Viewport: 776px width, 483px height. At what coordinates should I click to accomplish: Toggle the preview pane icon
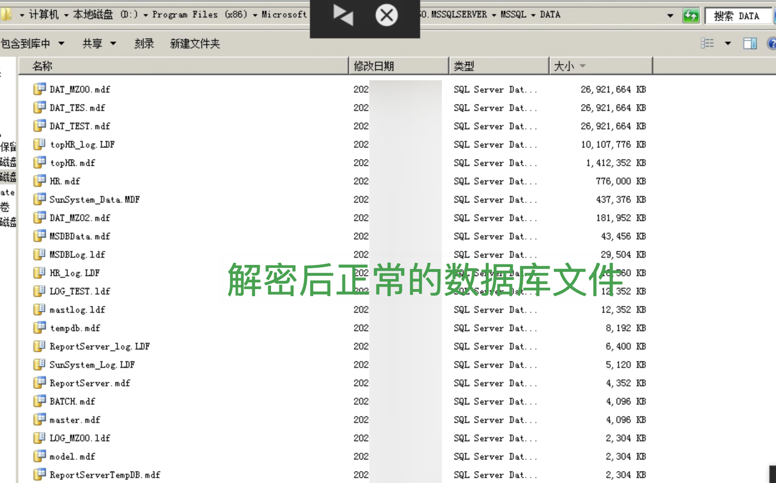click(750, 43)
